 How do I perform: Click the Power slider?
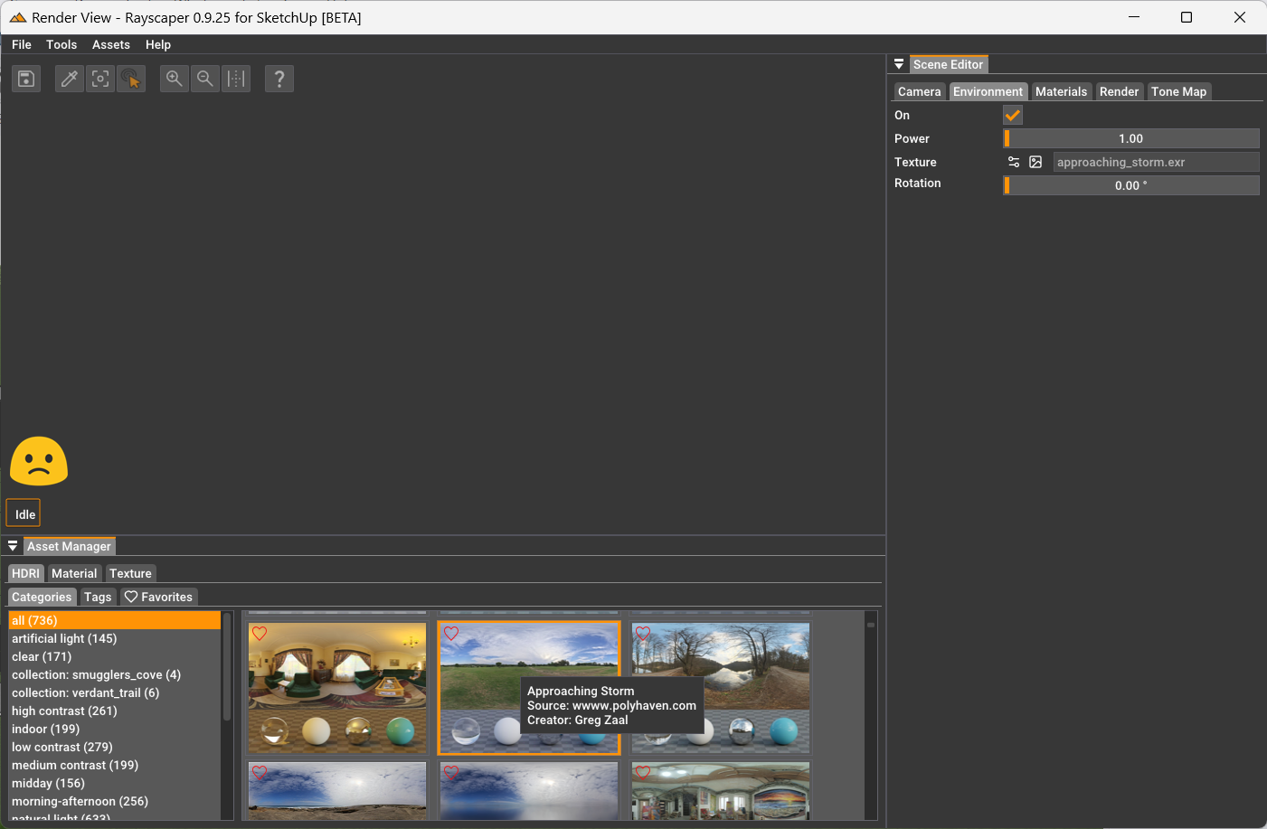tap(1131, 138)
